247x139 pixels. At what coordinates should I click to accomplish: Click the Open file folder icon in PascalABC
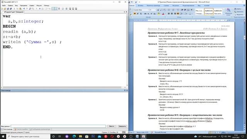pos(5,8)
